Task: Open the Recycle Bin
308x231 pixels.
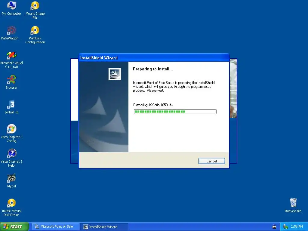Action: (293, 205)
